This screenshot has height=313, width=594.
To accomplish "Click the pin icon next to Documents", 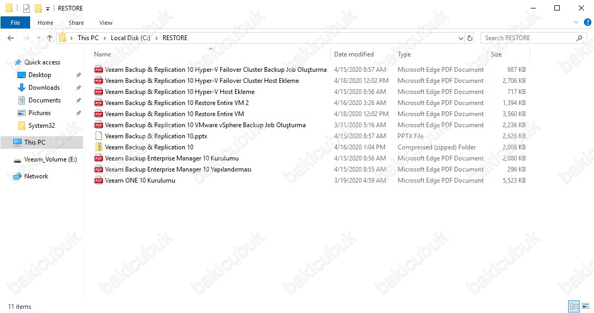I will (79, 100).
